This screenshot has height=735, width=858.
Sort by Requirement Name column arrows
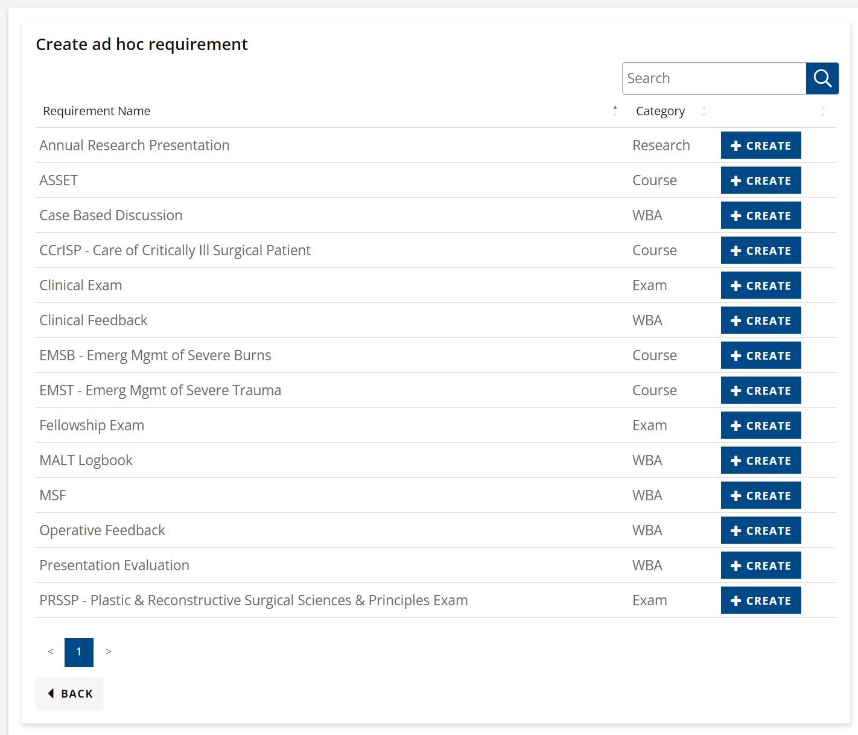615,111
